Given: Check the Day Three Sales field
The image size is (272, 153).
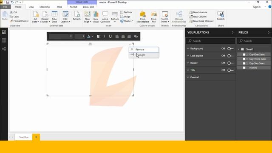Looking at the screenshot, I should [x=244, y=59].
